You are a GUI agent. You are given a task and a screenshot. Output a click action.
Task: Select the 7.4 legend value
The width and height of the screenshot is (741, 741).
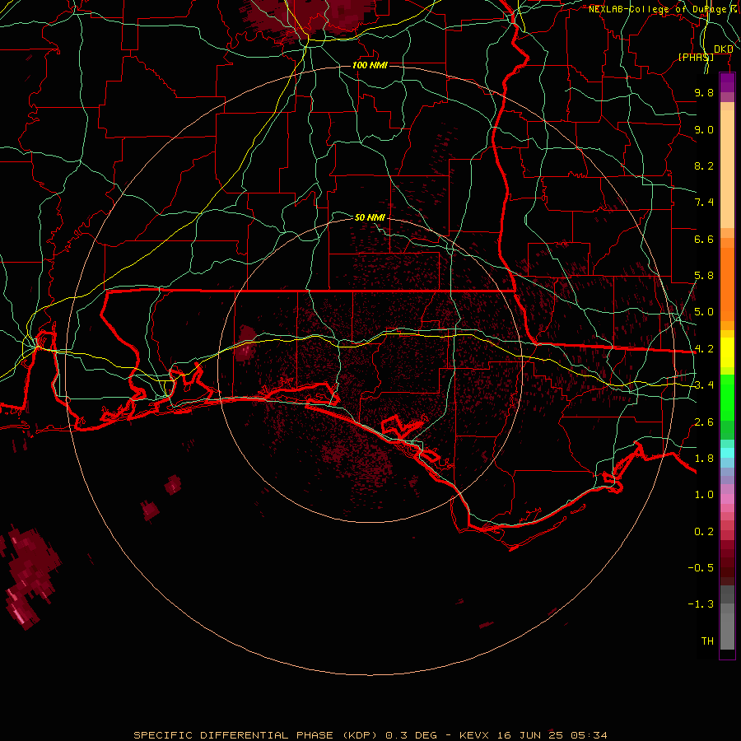point(704,203)
